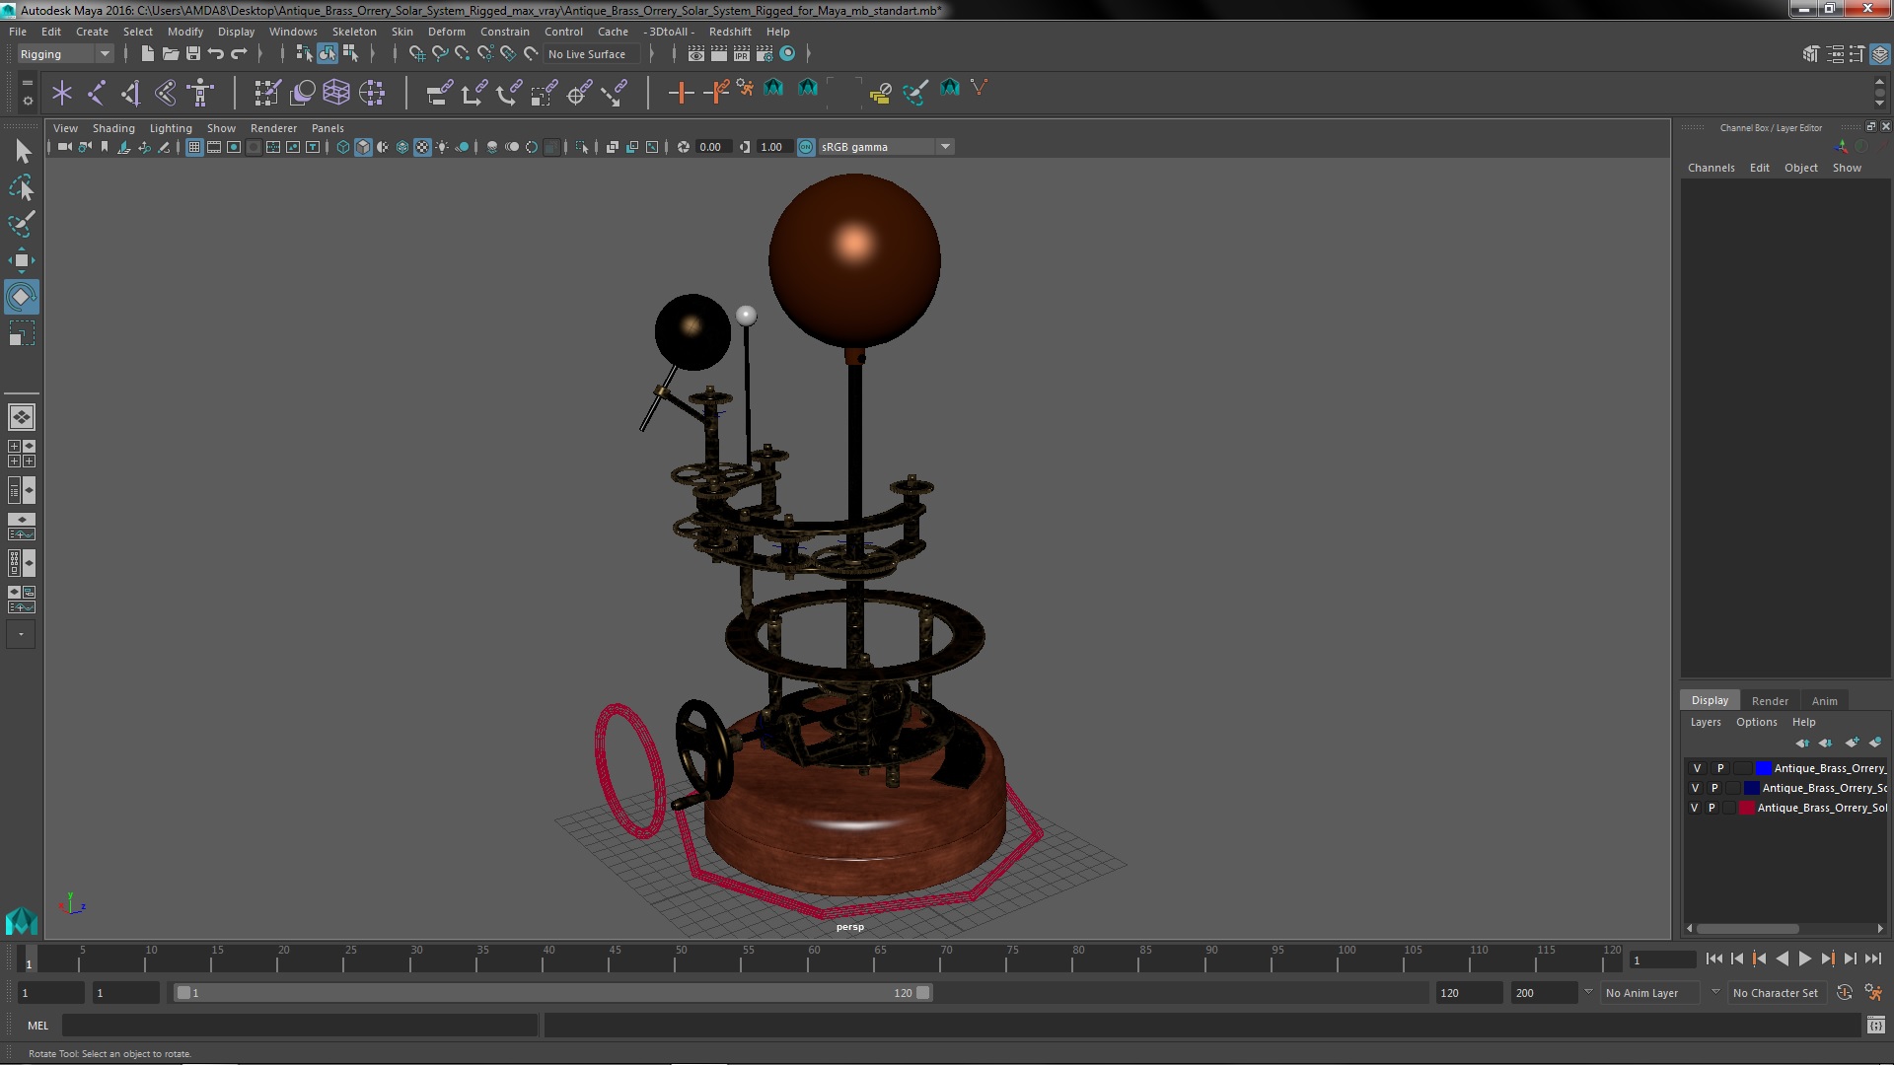Click the Undo arrow icon

click(x=216, y=54)
